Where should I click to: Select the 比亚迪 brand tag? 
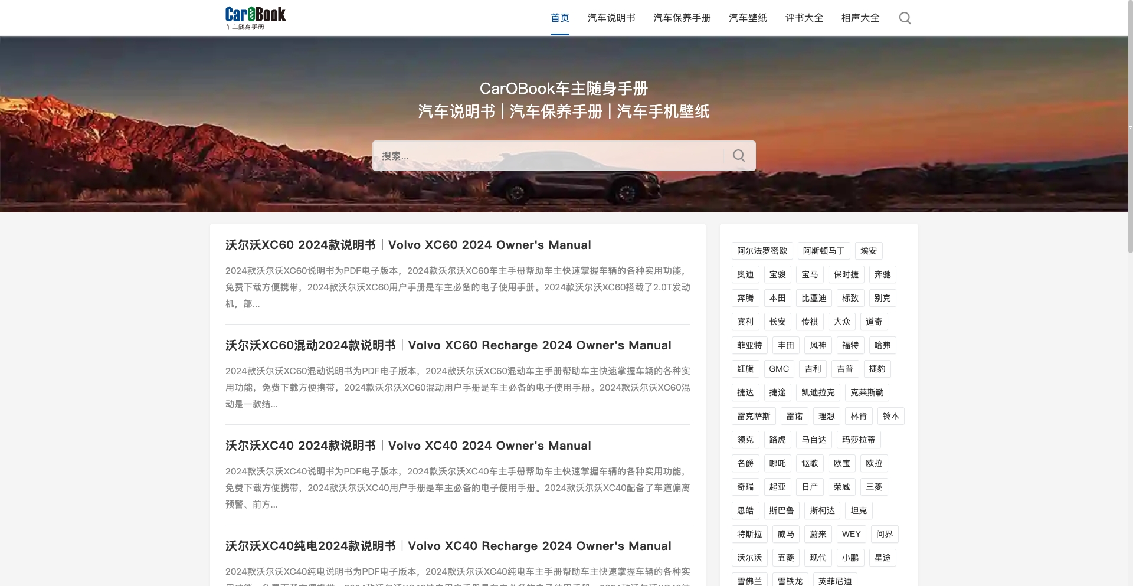[814, 298]
